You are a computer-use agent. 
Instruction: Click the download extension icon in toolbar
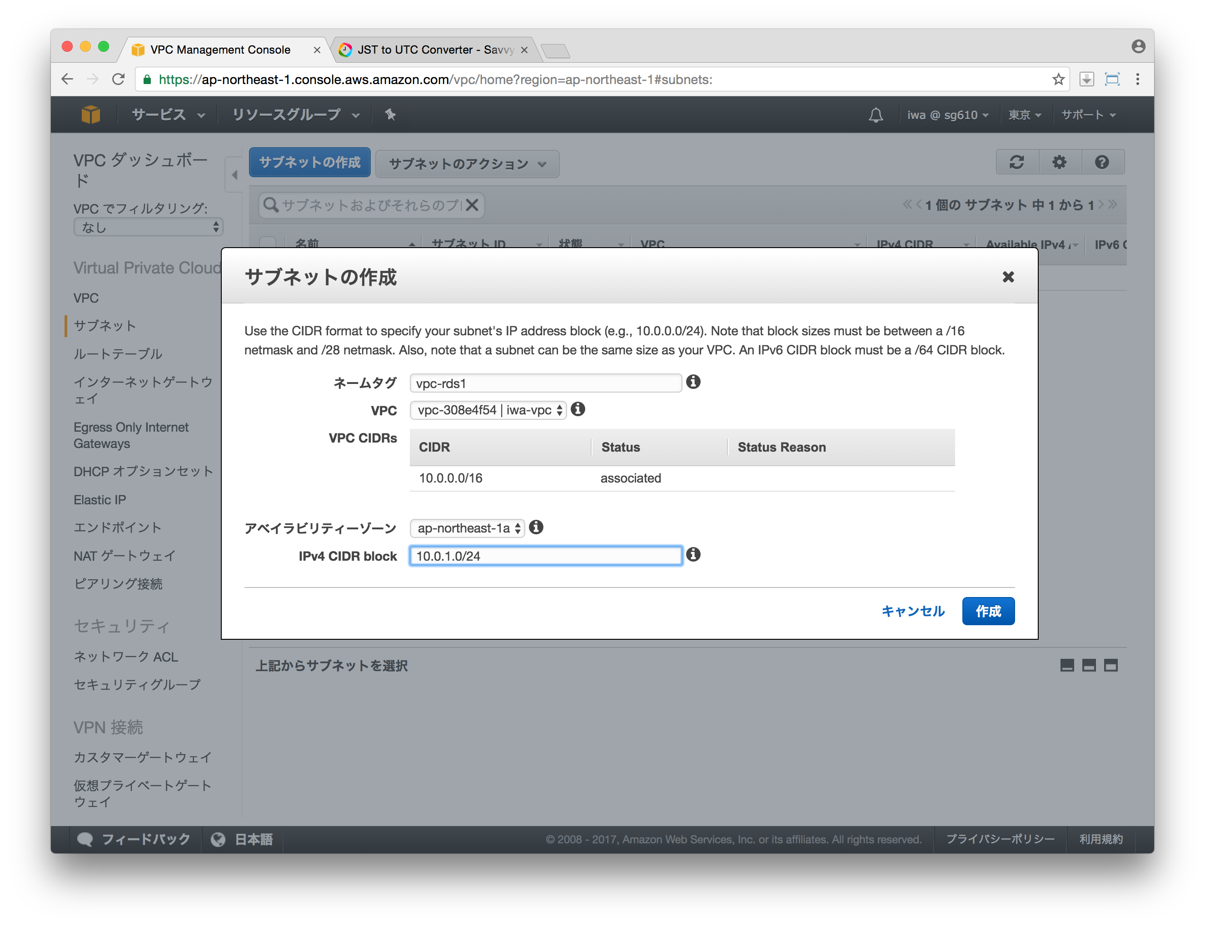point(1086,80)
